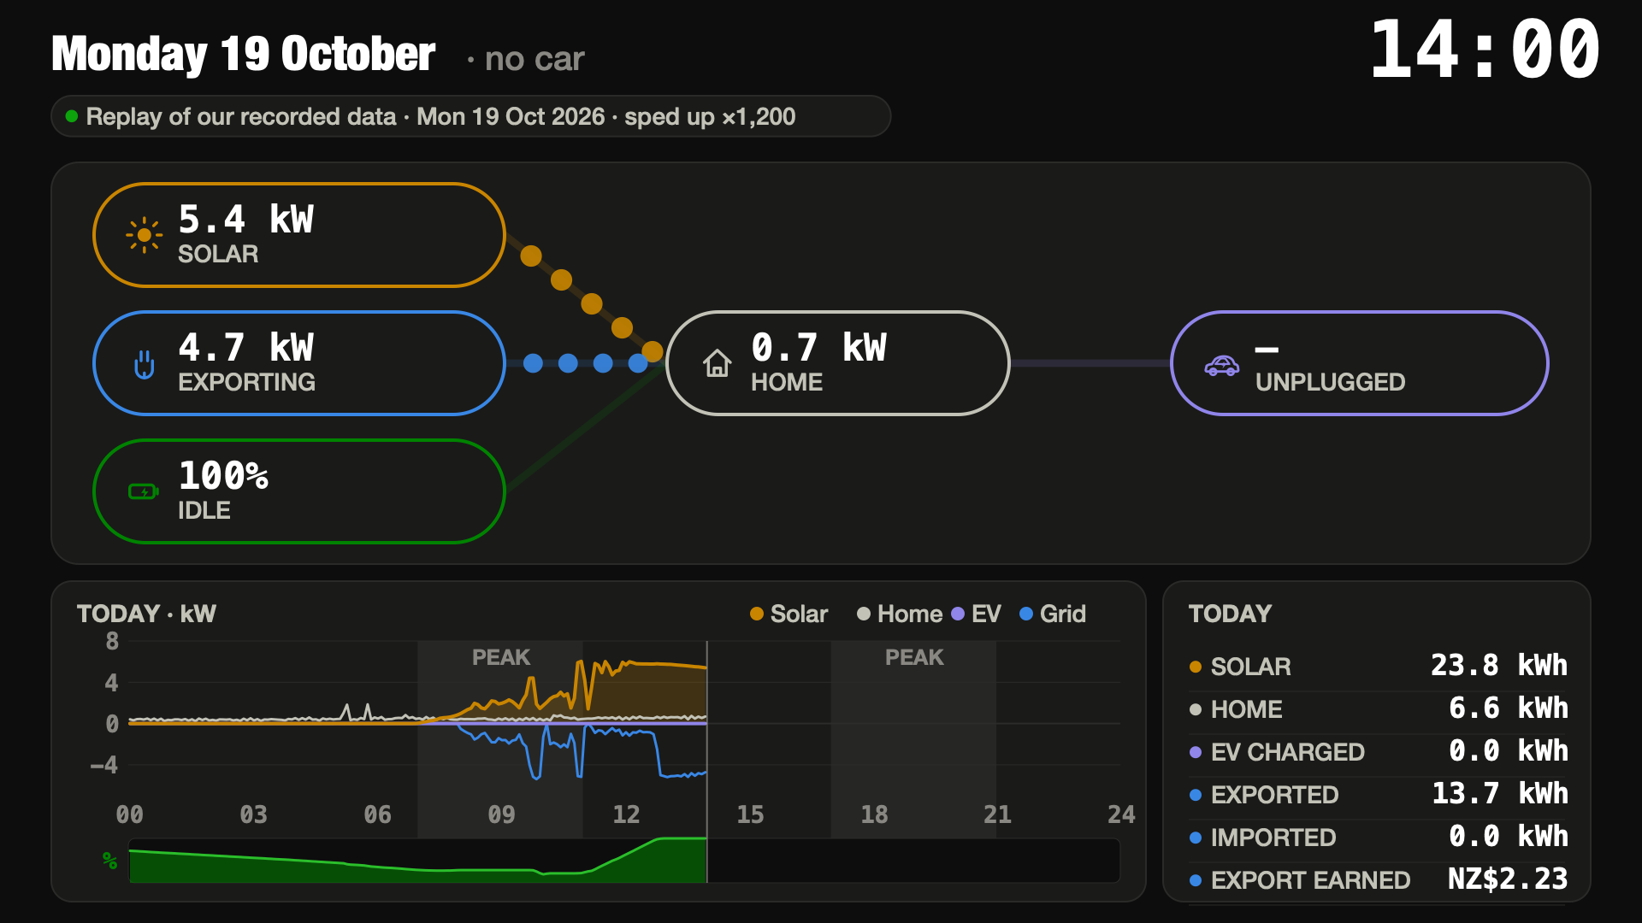Click the HOME 6.6 kWh row
Screen dimensions: 1642x923
pyautogui.click(x=1379, y=708)
